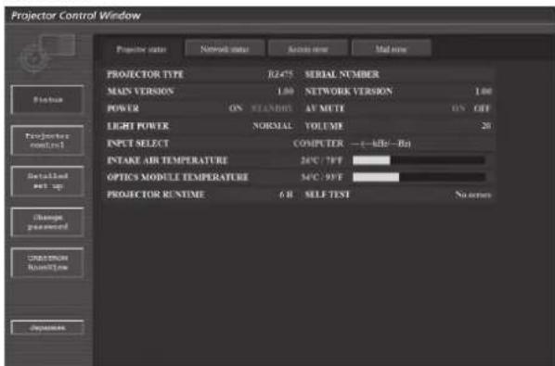Open the Projector control page

click(x=47, y=140)
